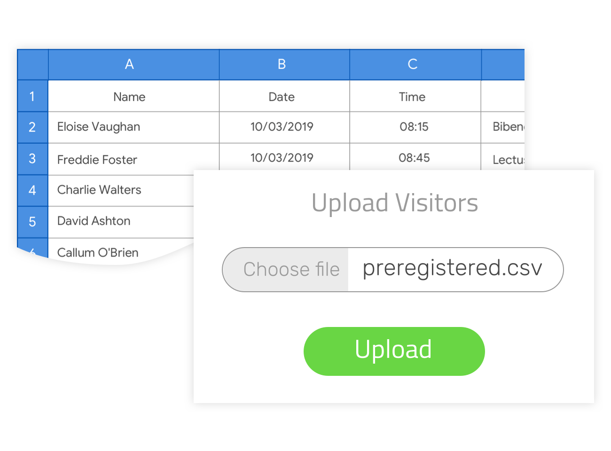Click the Choose file button

tap(285, 270)
